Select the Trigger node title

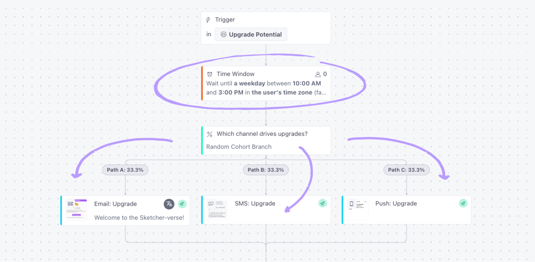click(225, 20)
